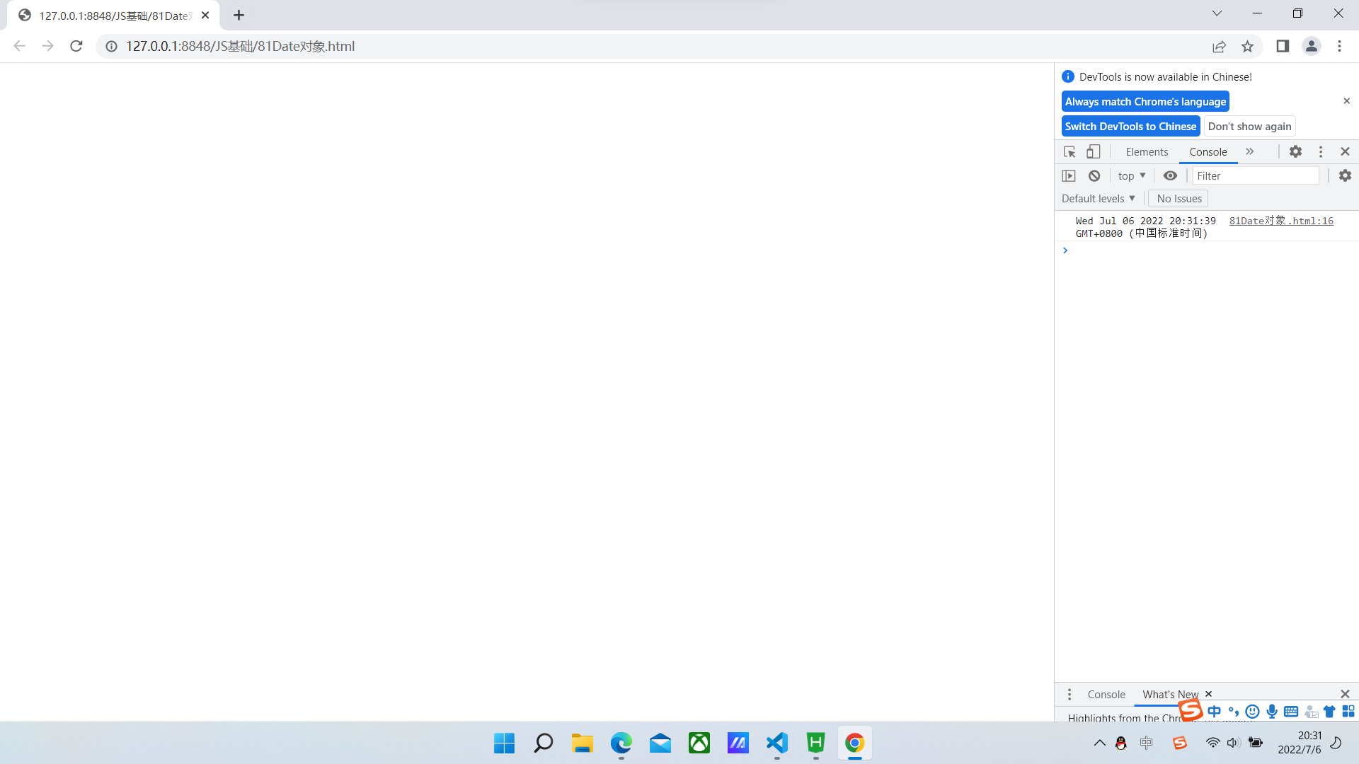Open console settings gear beside Filter
1359x764 pixels.
pos(1345,176)
